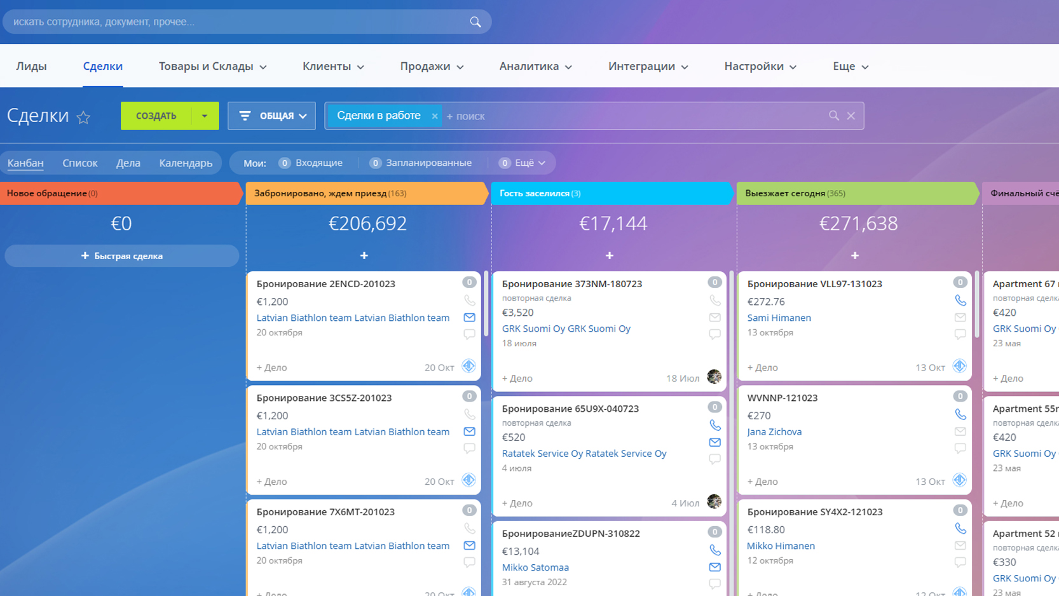Click '+ Дело' on deal WVNNP-121023
Viewport: 1059px width, 596px height.
pos(762,482)
